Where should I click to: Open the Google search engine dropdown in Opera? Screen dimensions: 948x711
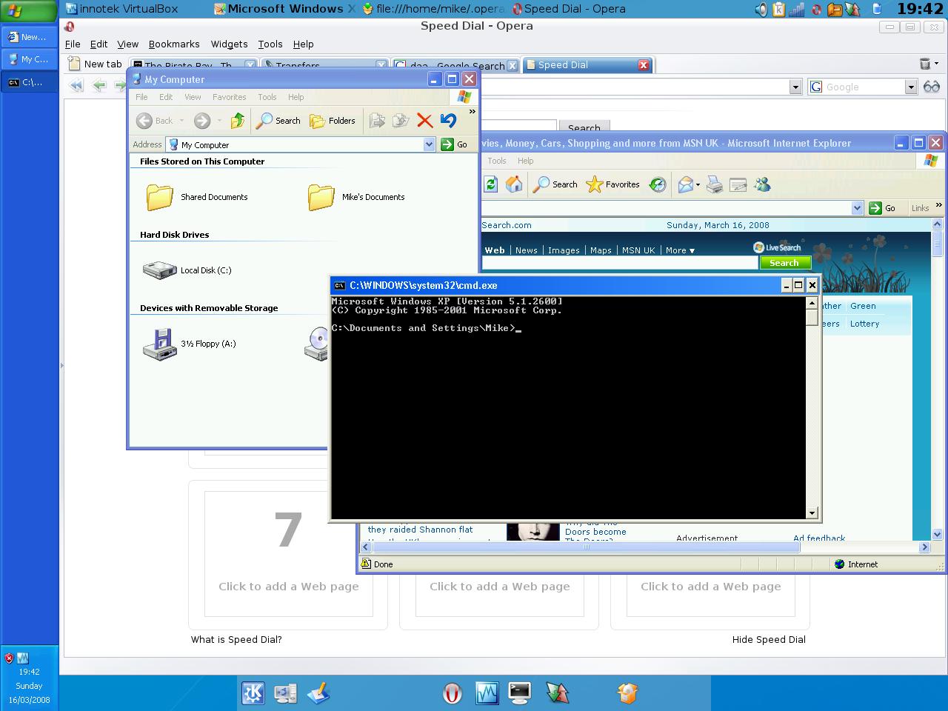point(911,87)
